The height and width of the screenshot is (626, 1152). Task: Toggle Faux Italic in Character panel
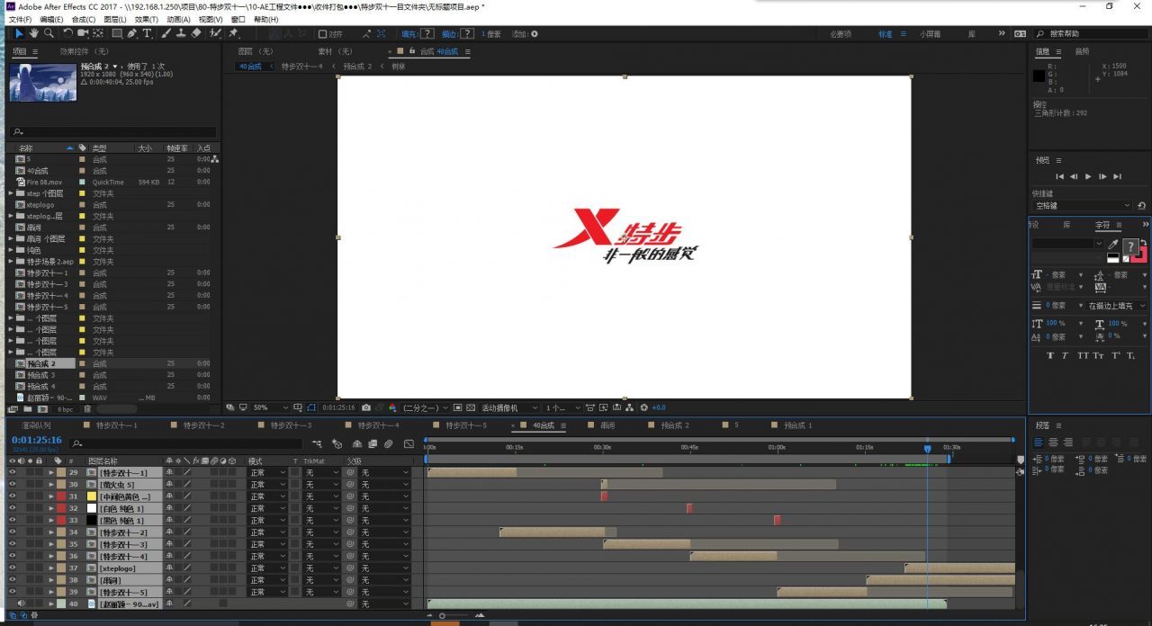pos(1064,355)
